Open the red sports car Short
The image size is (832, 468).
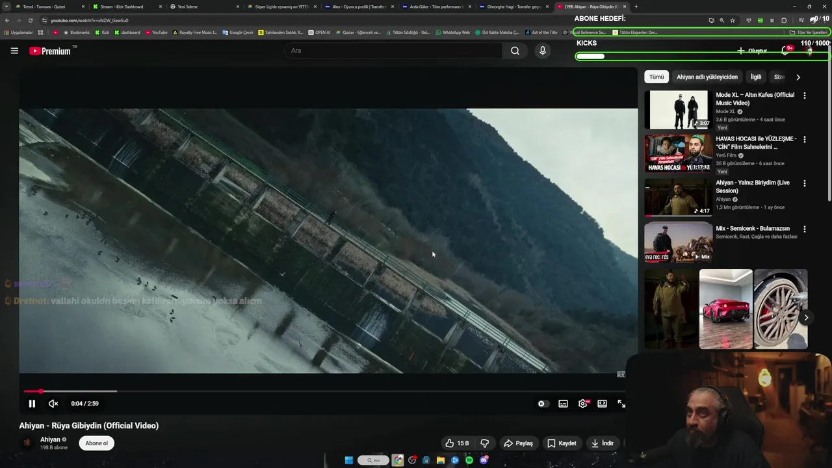pyautogui.click(x=725, y=309)
